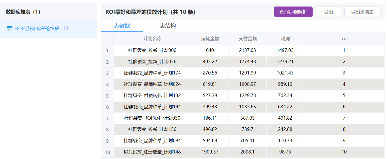Click the rn column header
This screenshot has width=387, height=159.
pyautogui.click(x=344, y=39)
